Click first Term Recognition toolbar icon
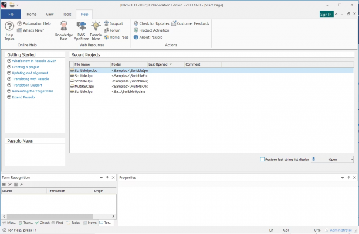Viewport: 359px width, 234px height. [x=4, y=184]
